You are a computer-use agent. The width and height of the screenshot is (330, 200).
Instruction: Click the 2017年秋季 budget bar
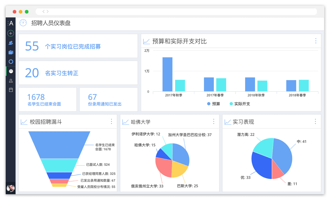[167, 74]
